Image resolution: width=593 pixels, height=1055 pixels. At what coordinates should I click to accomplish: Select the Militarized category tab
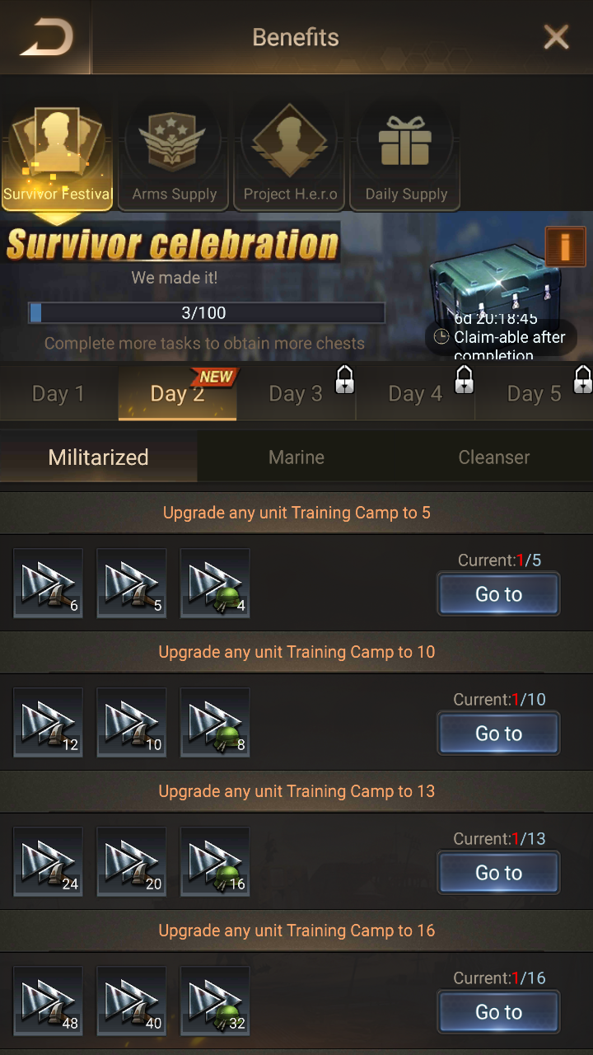[x=99, y=457]
